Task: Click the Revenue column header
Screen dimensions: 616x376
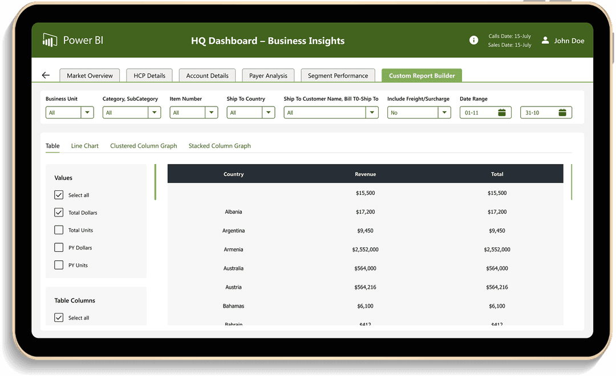Action: pyautogui.click(x=365, y=174)
